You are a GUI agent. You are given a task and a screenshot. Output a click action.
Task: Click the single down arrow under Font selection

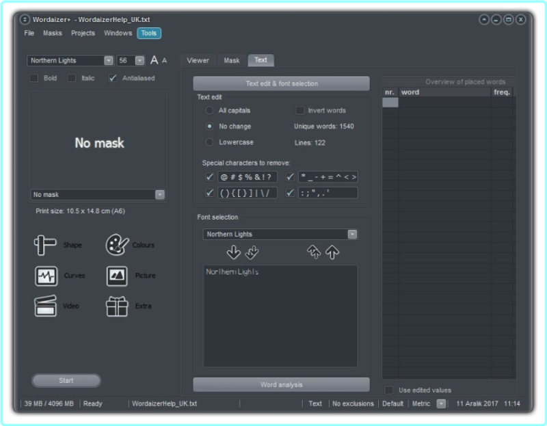pyautogui.click(x=233, y=252)
